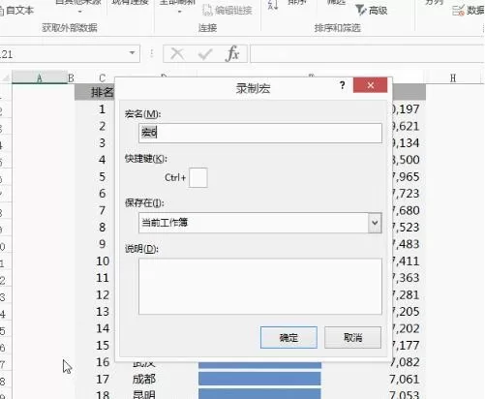
Task: Select column A header
Action: click(40, 77)
